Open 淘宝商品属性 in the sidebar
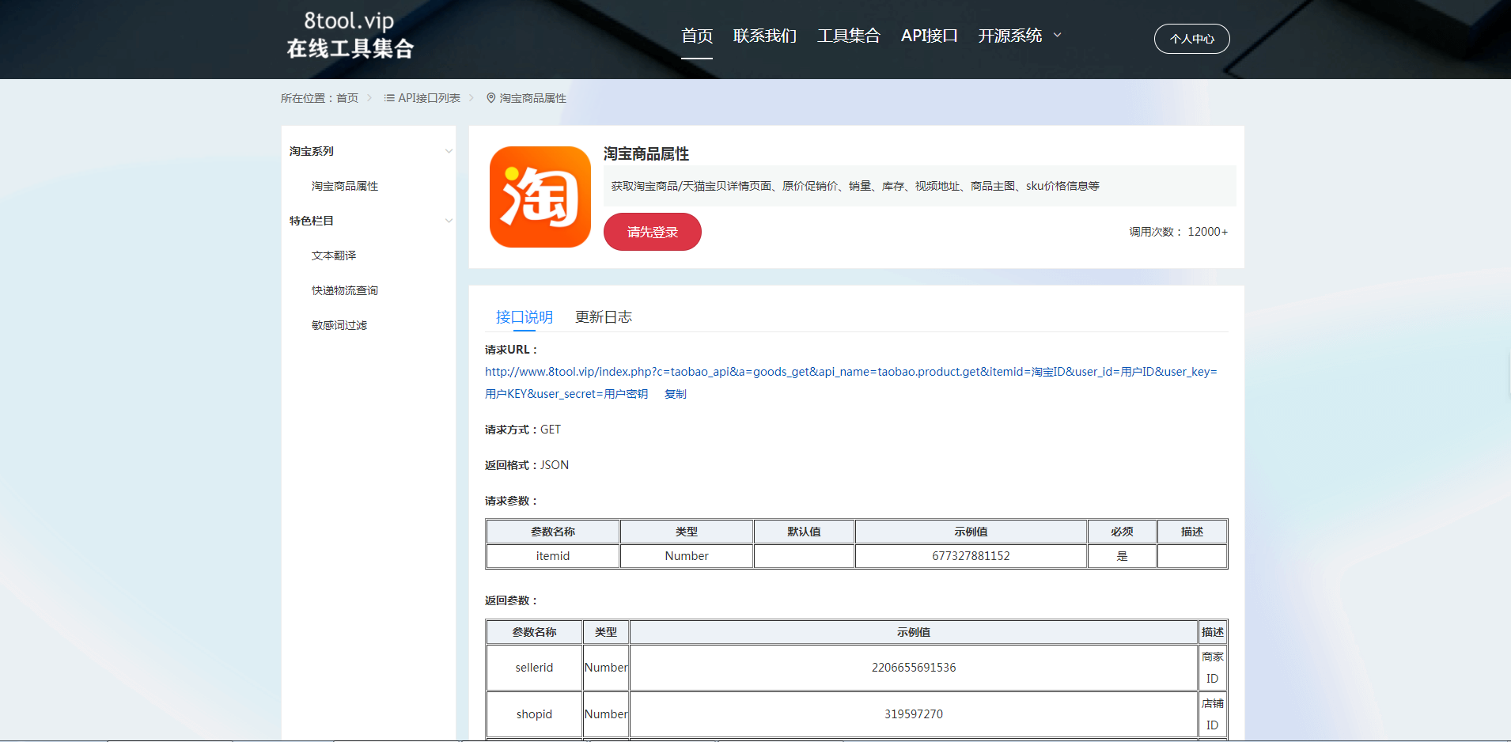This screenshot has width=1511, height=742. click(x=345, y=186)
